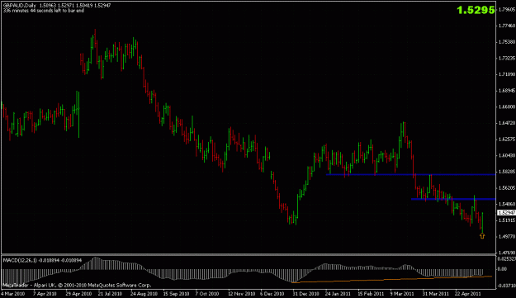Click the 21 Jul 2010 date label

tap(111, 293)
